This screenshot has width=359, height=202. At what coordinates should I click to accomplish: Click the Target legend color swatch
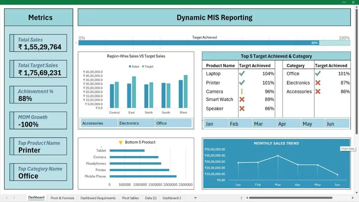click(143, 66)
